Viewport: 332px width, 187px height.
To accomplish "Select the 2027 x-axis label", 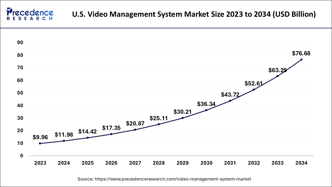I will (135, 163).
